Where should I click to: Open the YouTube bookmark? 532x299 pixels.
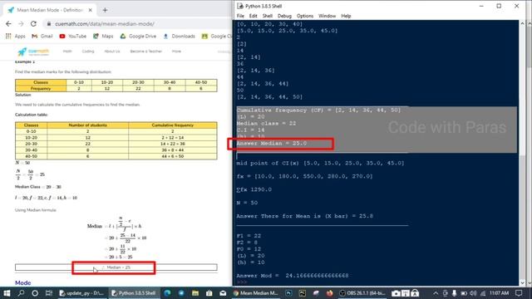[72, 36]
